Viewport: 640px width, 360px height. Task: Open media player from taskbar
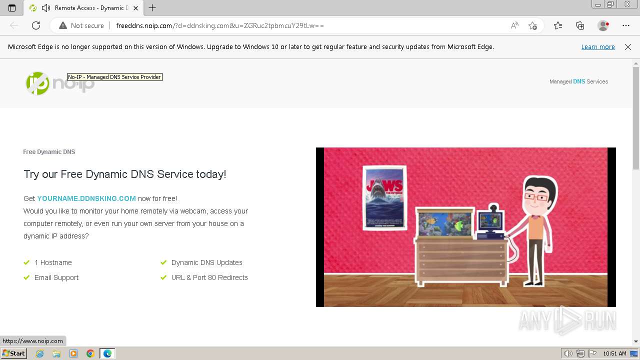(x=73, y=353)
